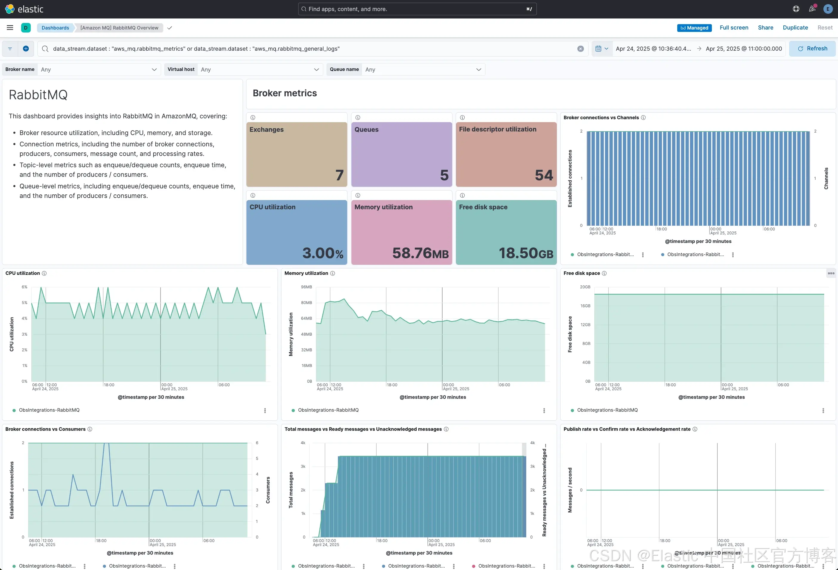This screenshot has width=838, height=570.
Task: Toggle ObsIntegrations-RabbitMQ legend in Memory utilization chart
Action: 328,410
